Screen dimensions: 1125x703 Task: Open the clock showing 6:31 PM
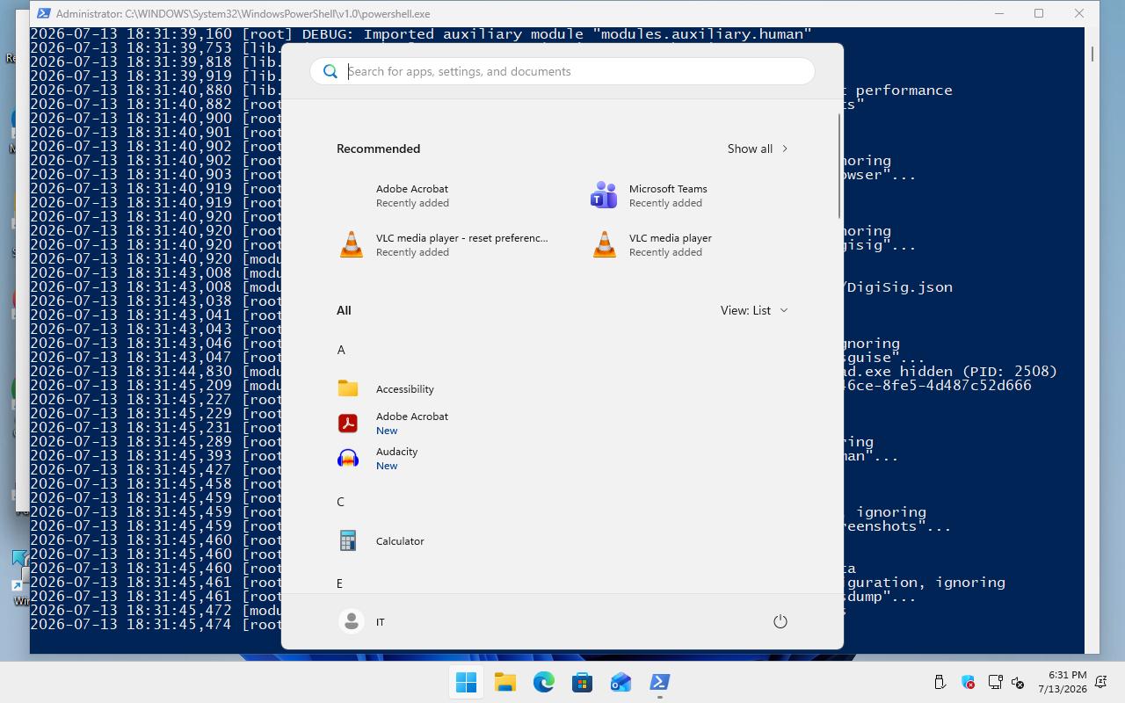coord(1062,682)
